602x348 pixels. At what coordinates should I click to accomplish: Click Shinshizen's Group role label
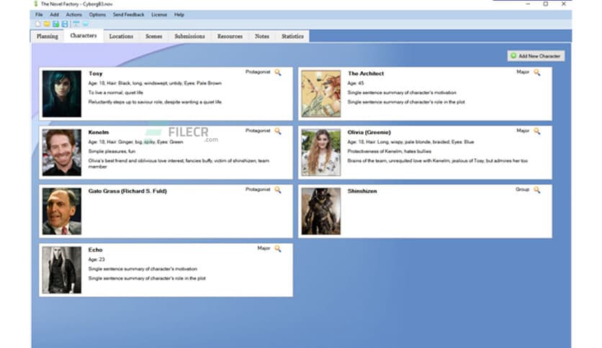(x=523, y=190)
